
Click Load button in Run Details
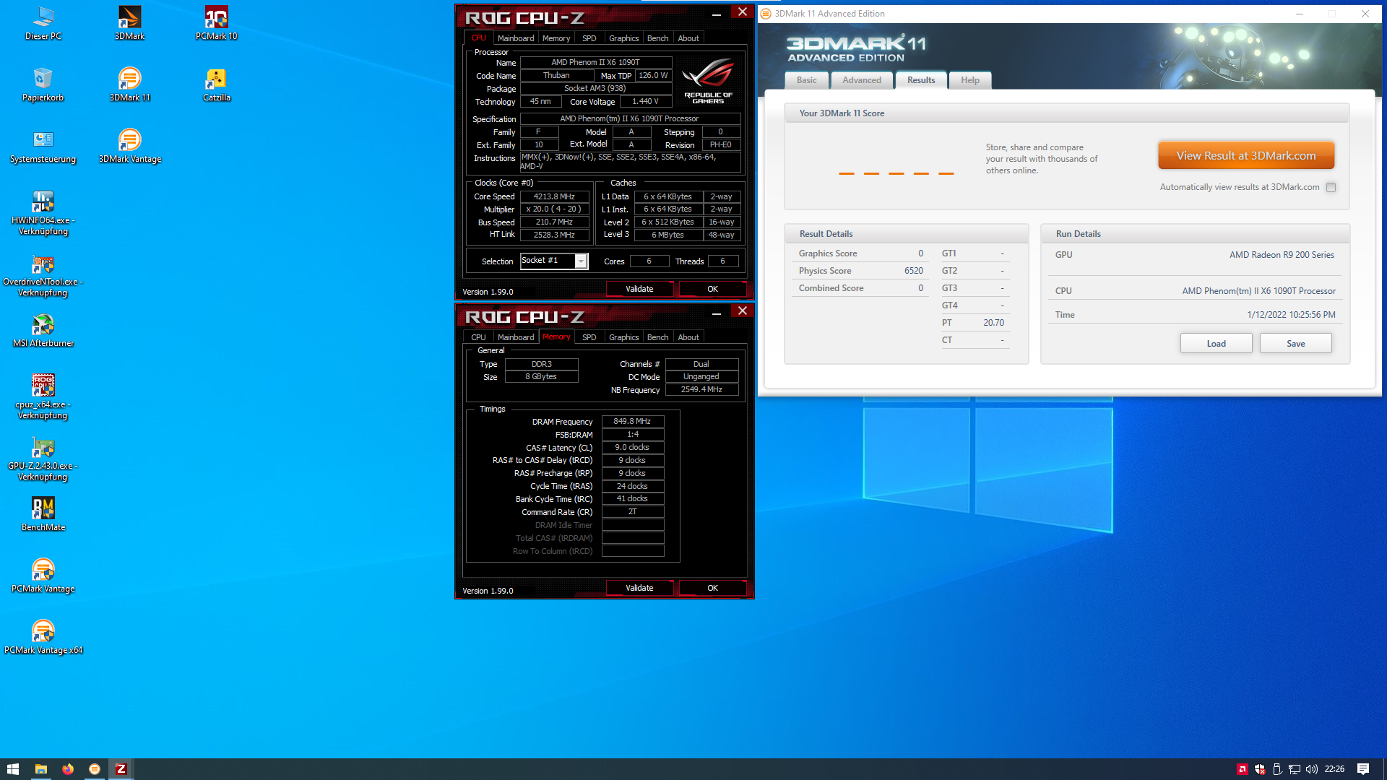[1217, 344]
